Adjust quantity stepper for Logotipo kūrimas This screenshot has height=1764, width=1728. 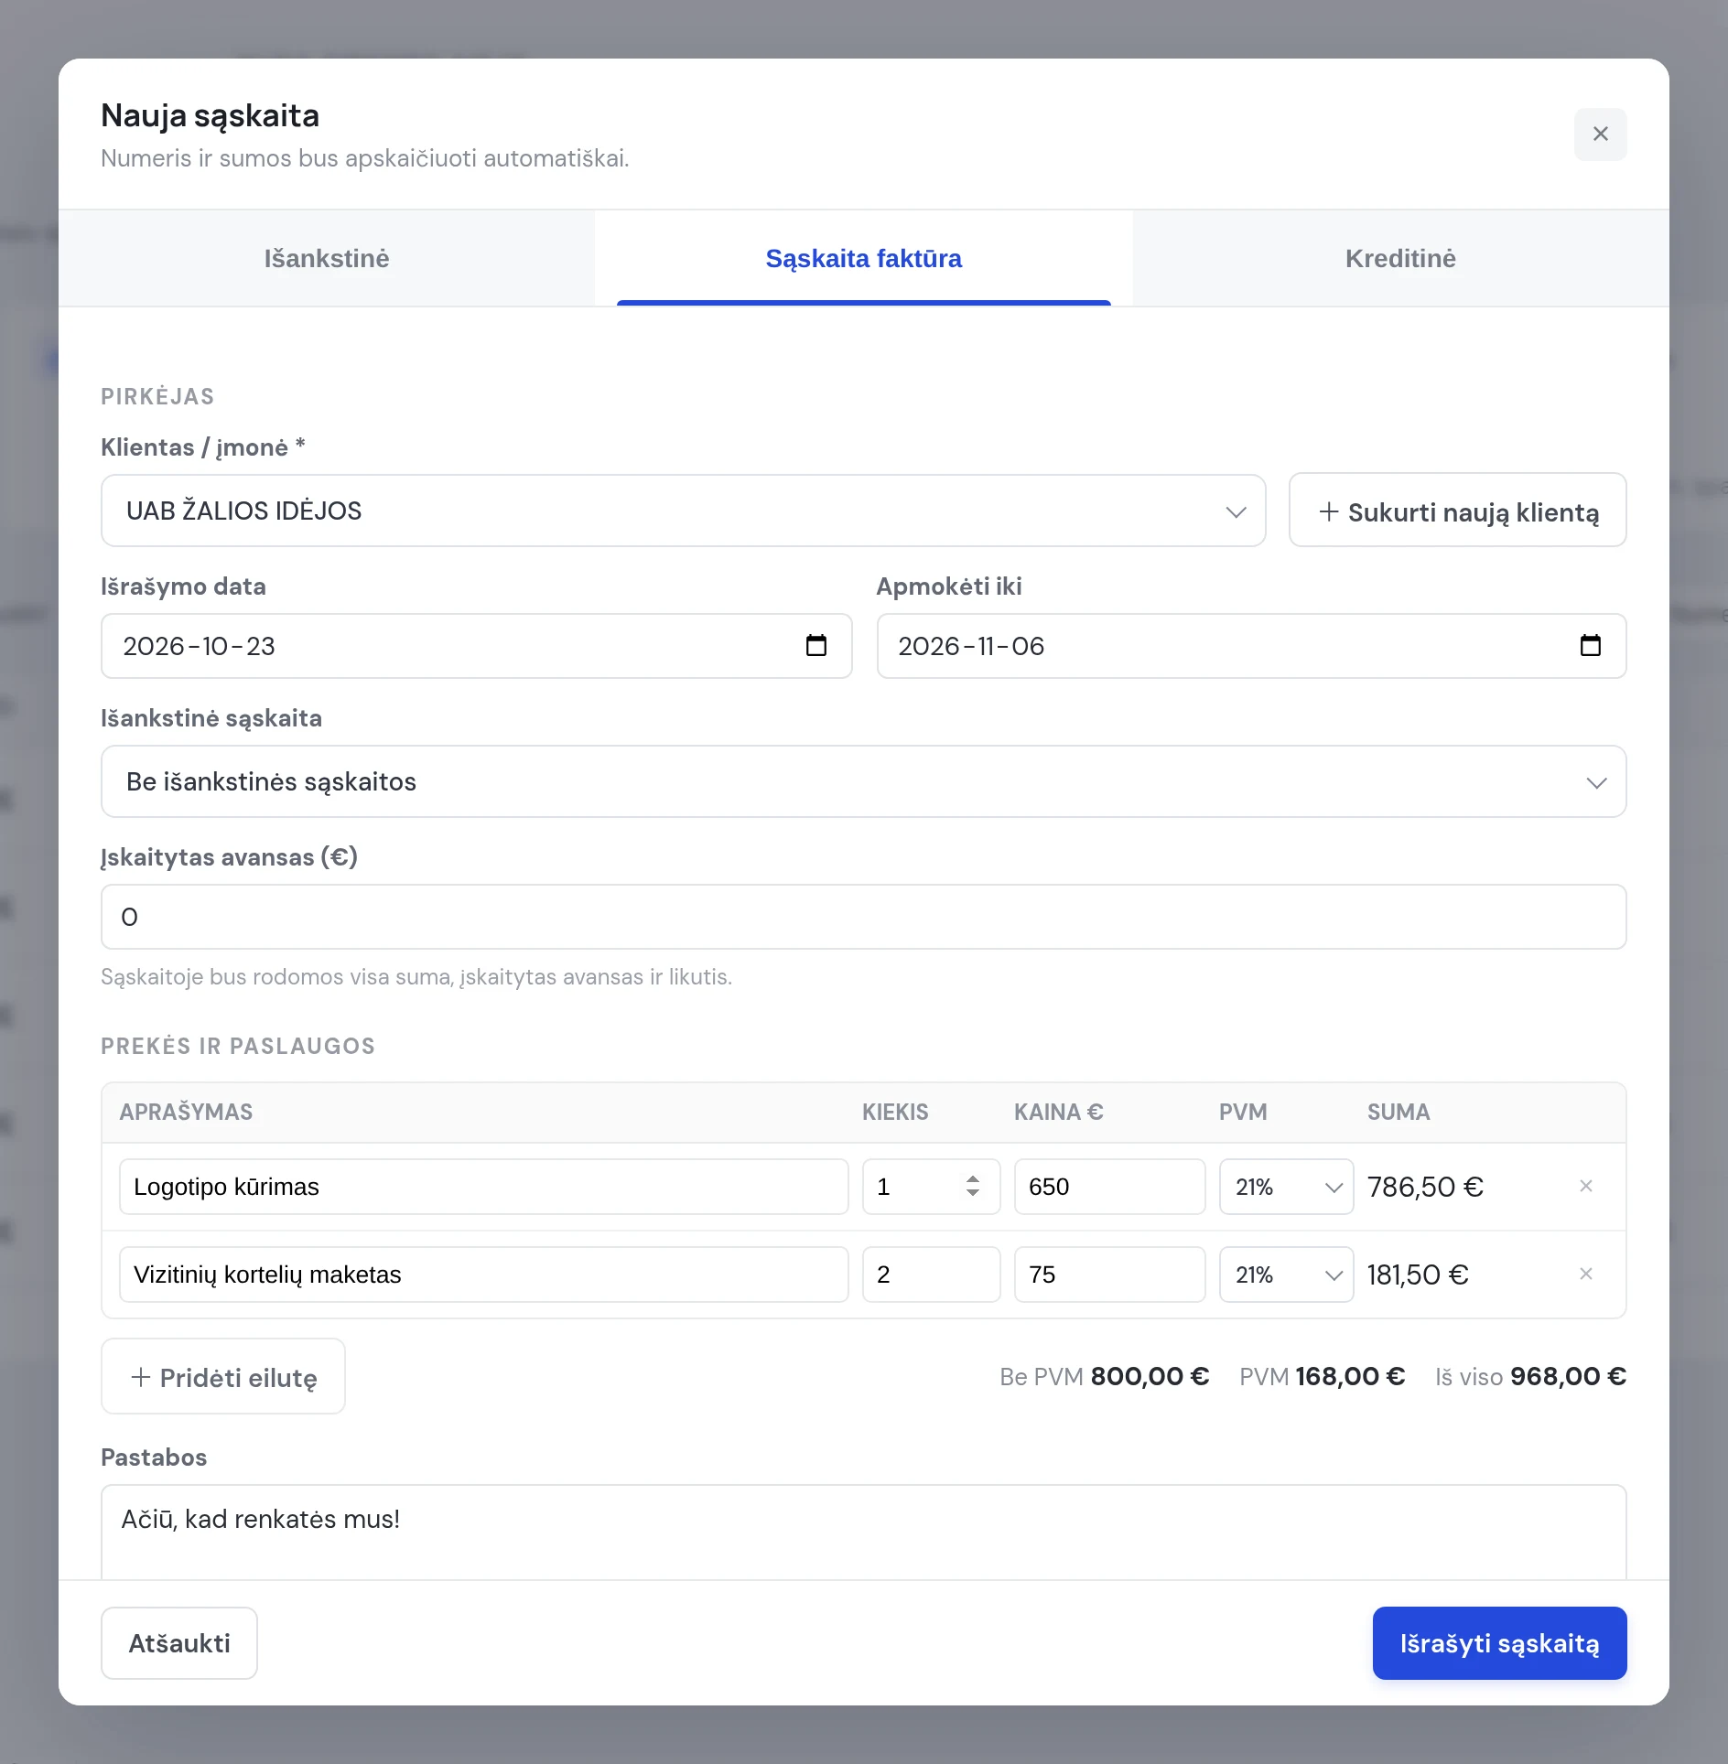pos(973,1187)
